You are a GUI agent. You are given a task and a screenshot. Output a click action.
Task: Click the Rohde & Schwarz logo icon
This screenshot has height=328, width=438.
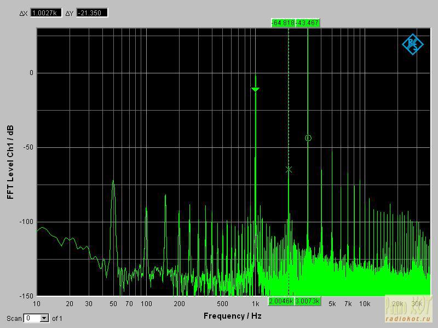[413, 44]
